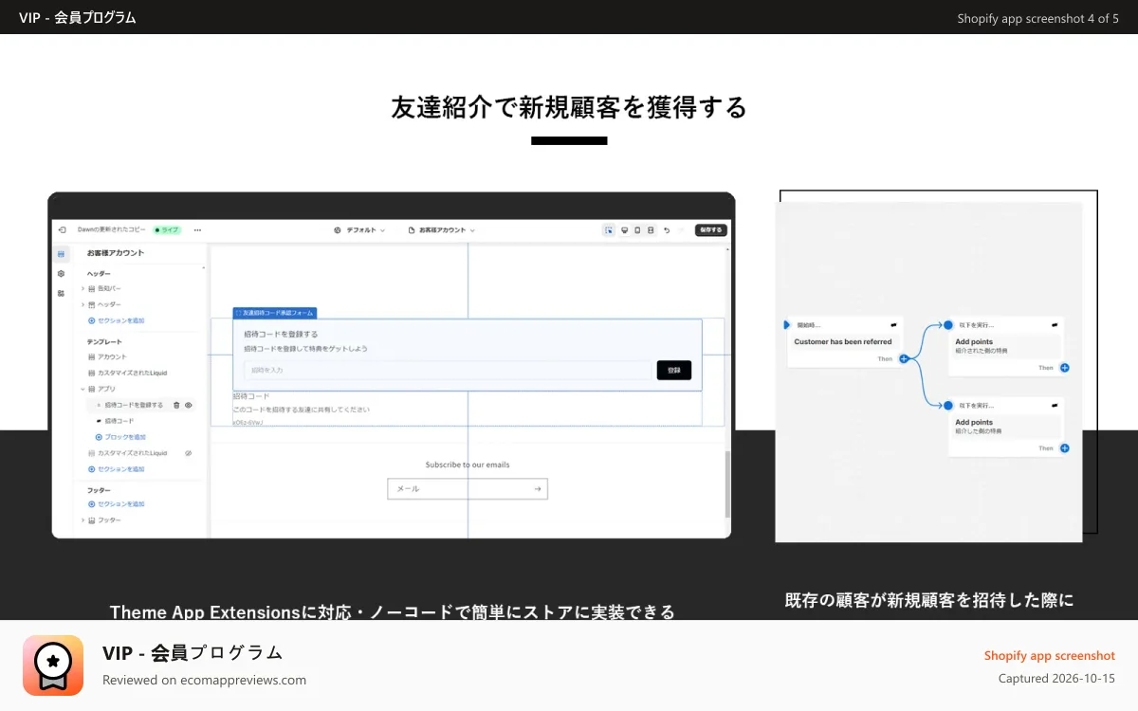Viewport: 1138px width, 711px height.
Task: Delete the 招待コードを登録する block via trash icon
Action: 176,405
